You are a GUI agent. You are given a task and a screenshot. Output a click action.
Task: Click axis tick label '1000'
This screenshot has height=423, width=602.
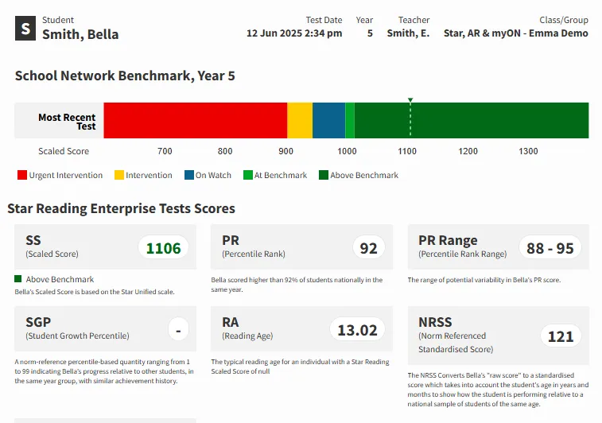point(347,151)
